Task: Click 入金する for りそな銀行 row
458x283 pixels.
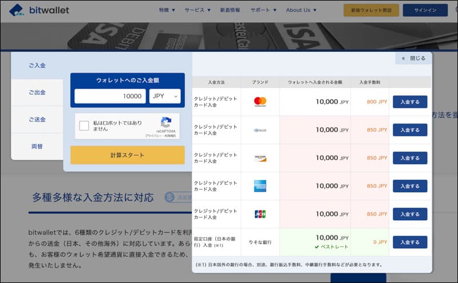Action: 410,242
